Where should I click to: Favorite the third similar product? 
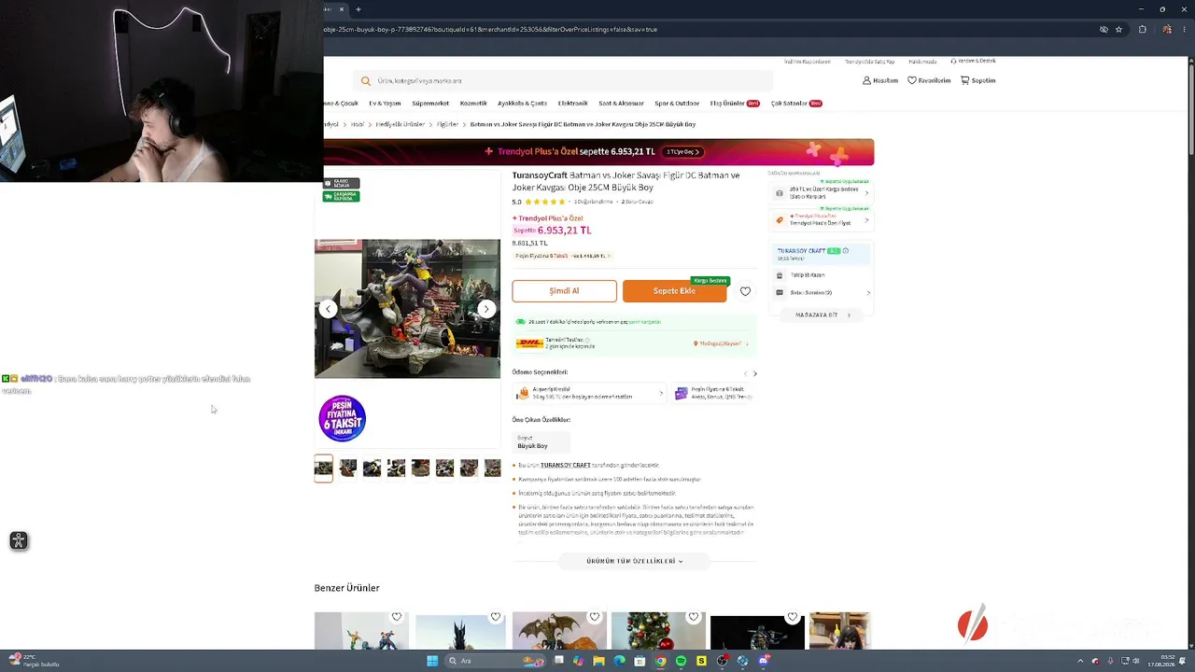pyautogui.click(x=595, y=617)
